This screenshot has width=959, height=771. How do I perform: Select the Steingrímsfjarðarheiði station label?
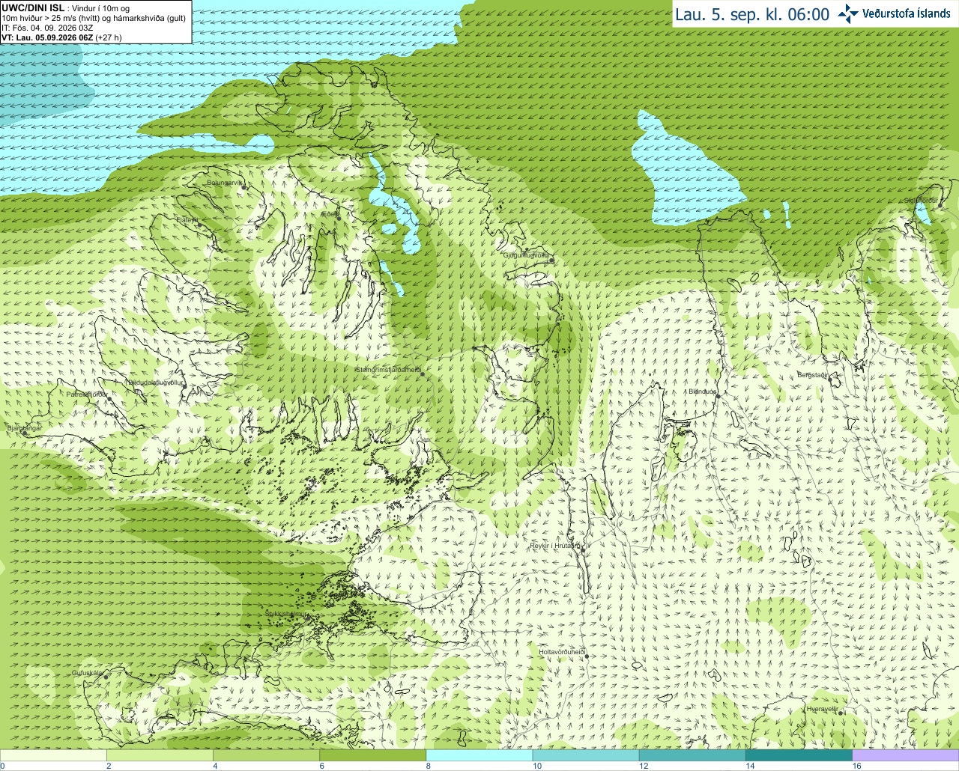point(387,369)
